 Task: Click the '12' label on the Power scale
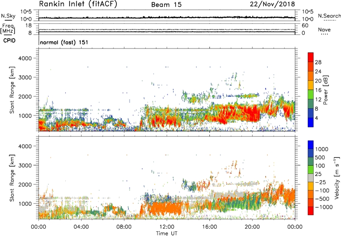(x=318, y=100)
